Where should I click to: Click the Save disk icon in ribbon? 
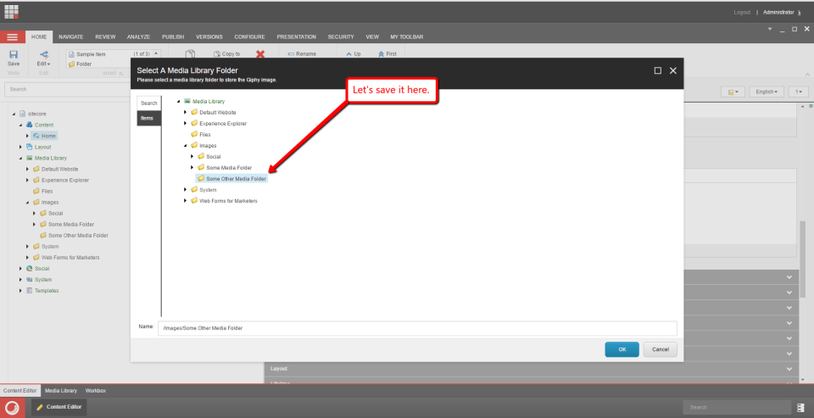point(14,55)
